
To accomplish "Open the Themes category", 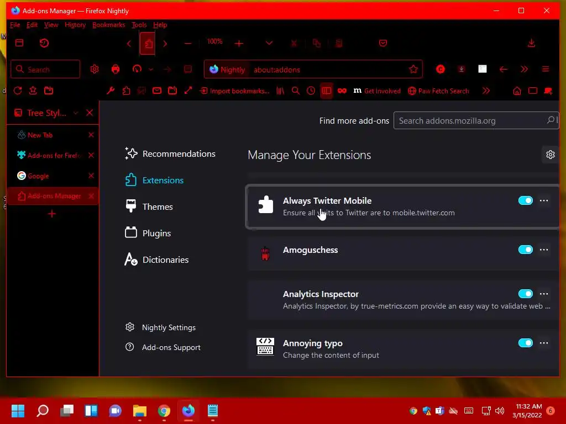I will point(149,206).
